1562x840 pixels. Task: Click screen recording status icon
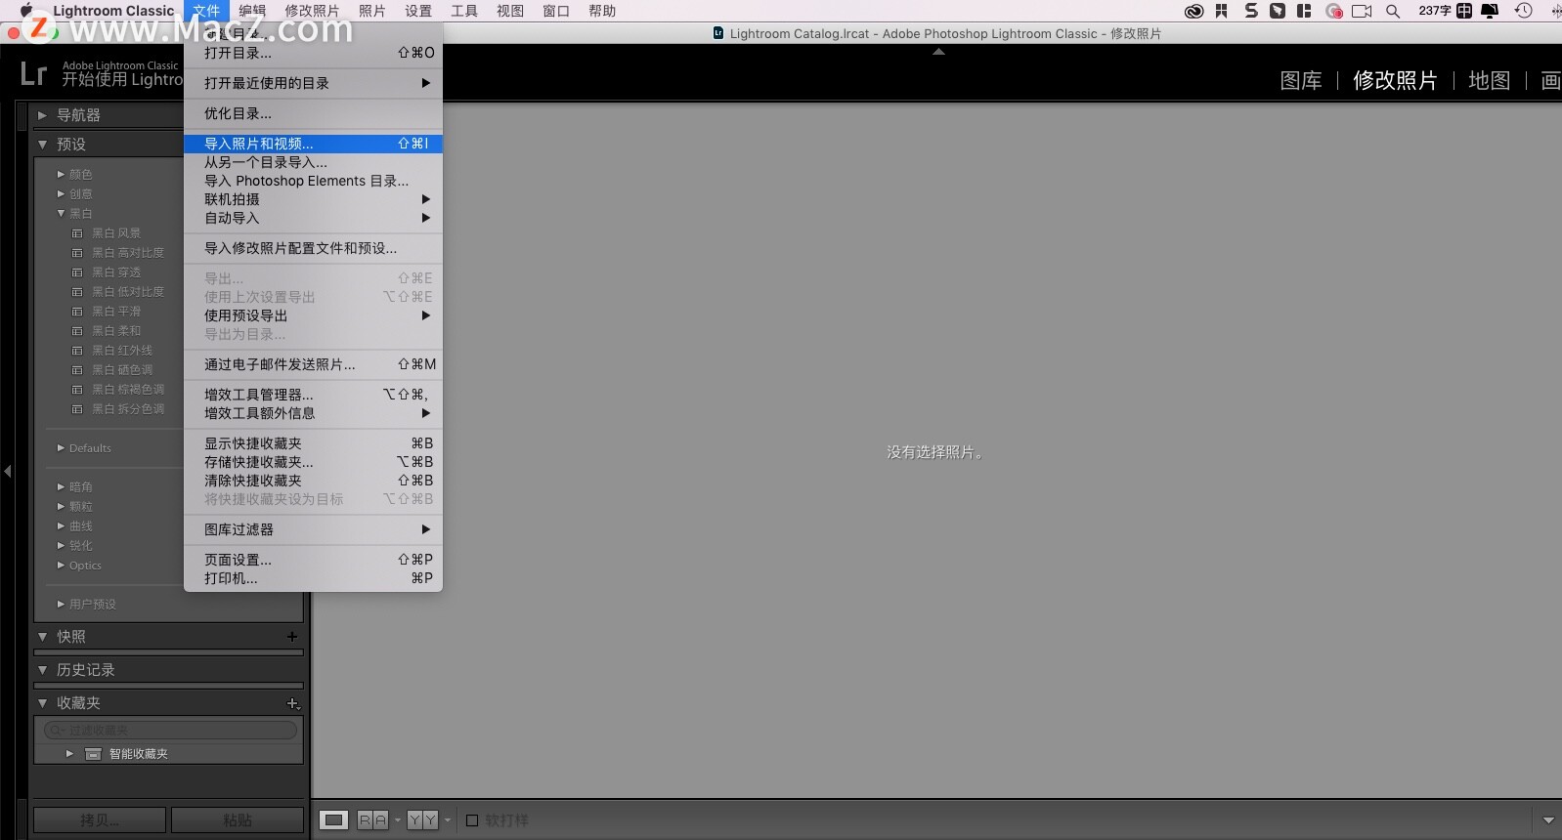(x=1334, y=11)
